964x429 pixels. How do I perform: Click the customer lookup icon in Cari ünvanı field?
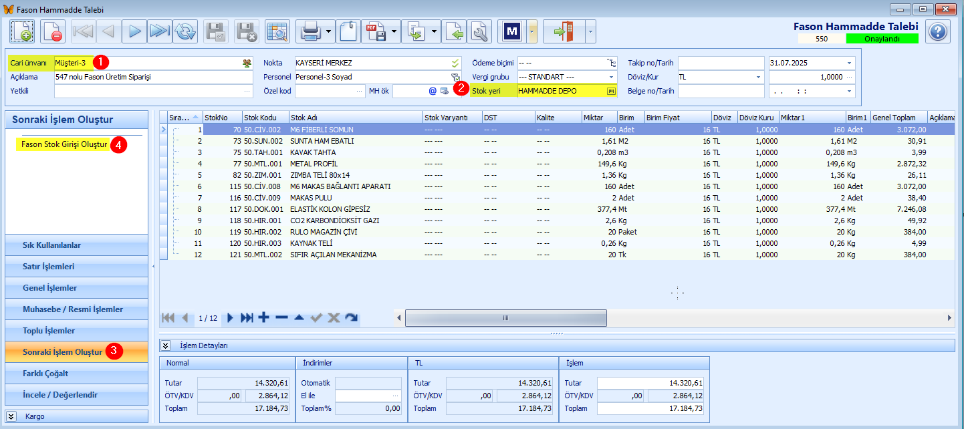pyautogui.click(x=247, y=63)
